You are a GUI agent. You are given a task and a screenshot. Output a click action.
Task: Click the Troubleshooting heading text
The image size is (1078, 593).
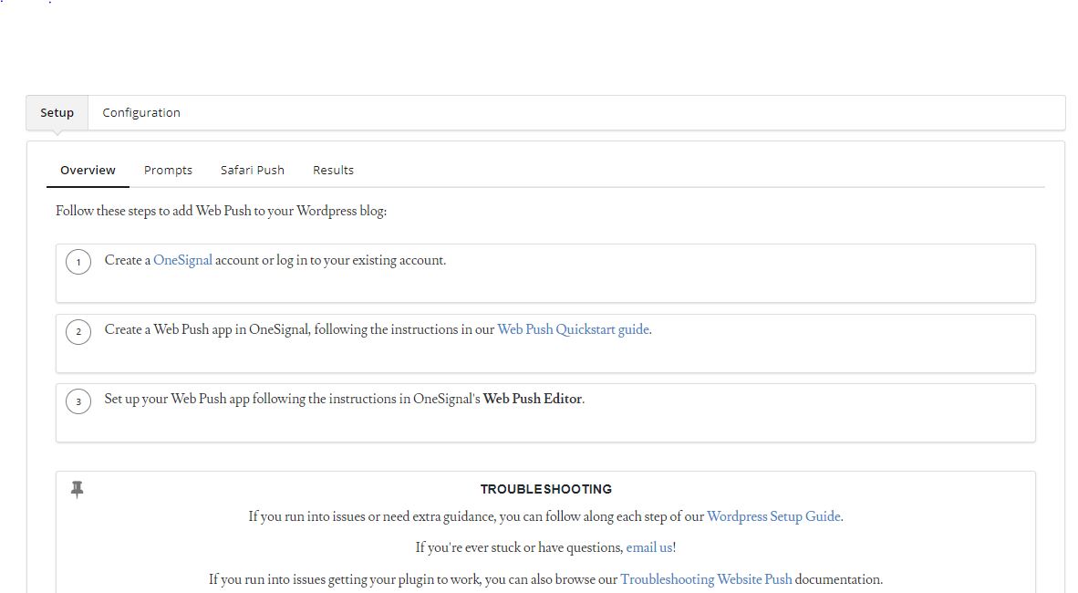point(546,489)
